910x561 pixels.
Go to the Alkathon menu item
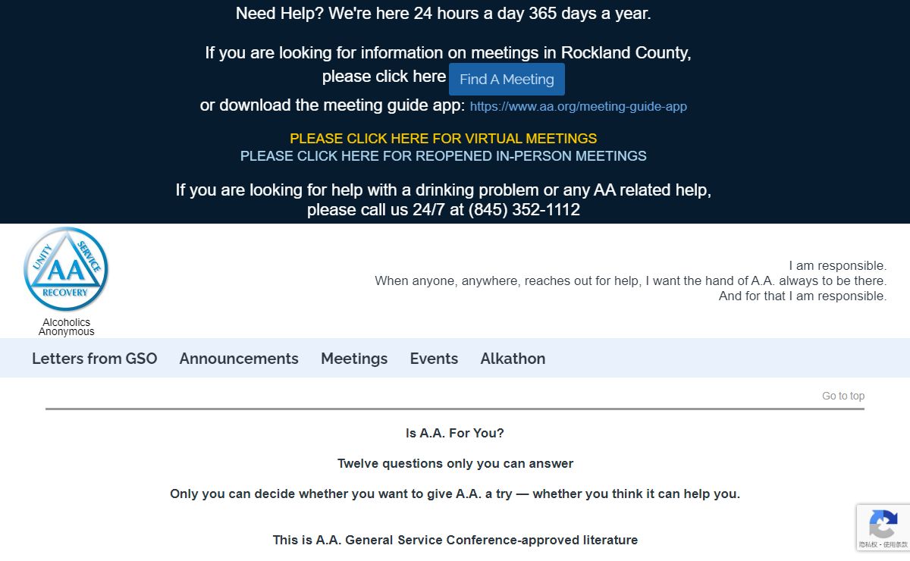click(x=513, y=359)
